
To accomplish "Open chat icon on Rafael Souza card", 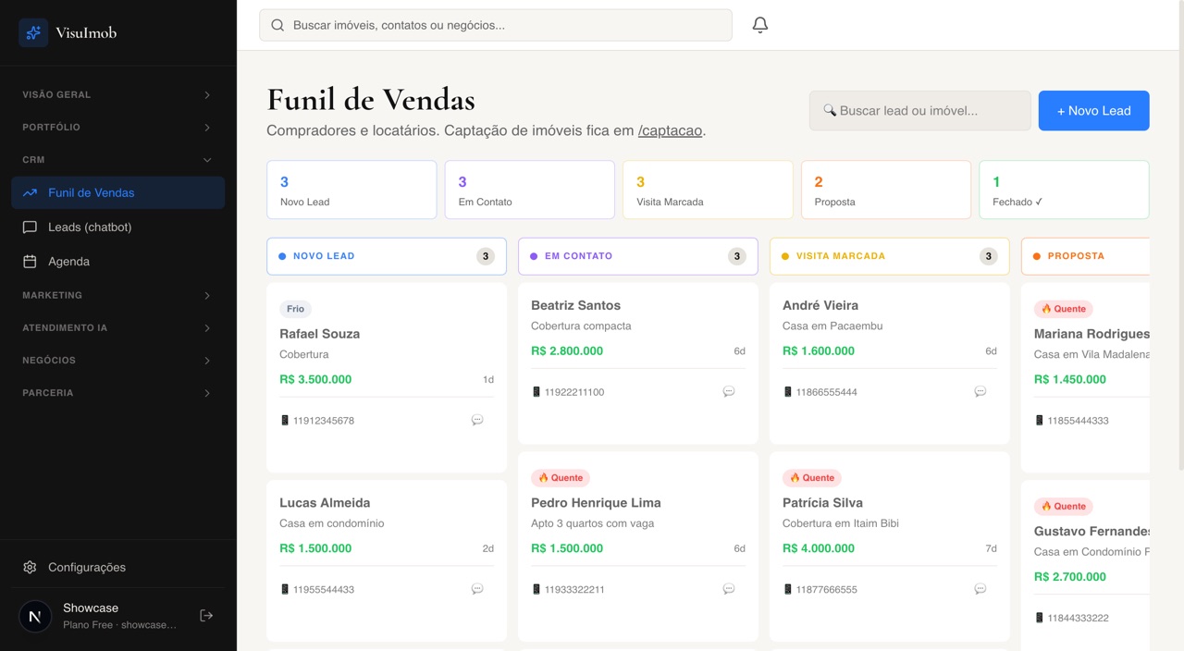I will 477,420.
